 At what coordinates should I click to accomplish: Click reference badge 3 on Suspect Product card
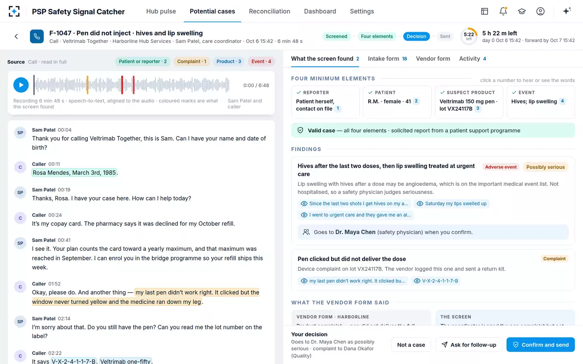[x=478, y=108]
